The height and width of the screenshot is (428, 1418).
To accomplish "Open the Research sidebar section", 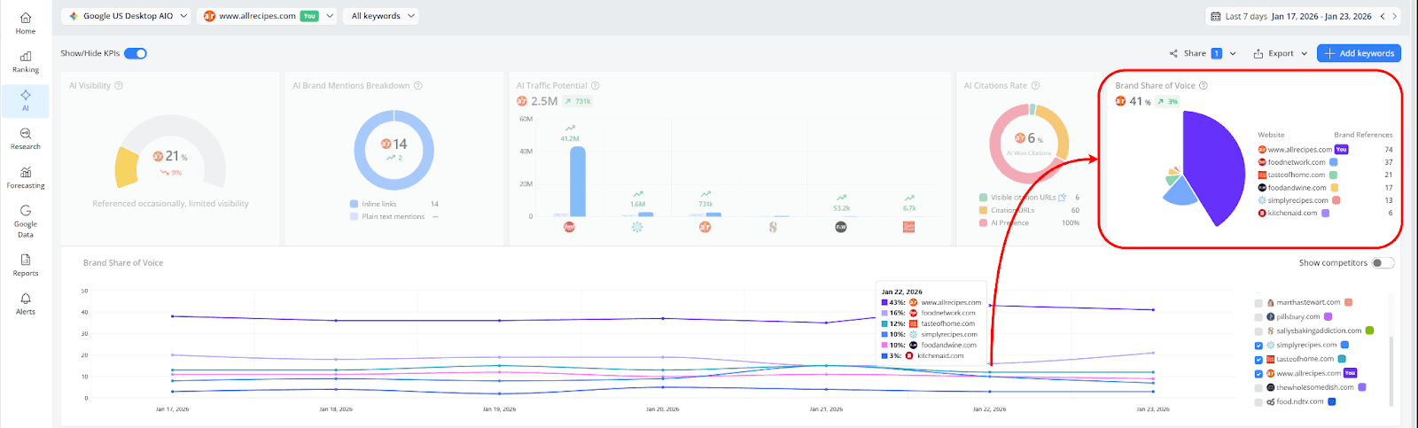I will coord(26,138).
